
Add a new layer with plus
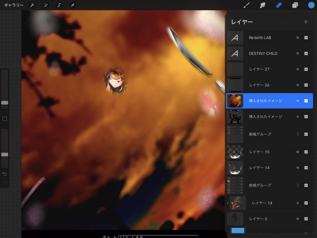(306, 22)
